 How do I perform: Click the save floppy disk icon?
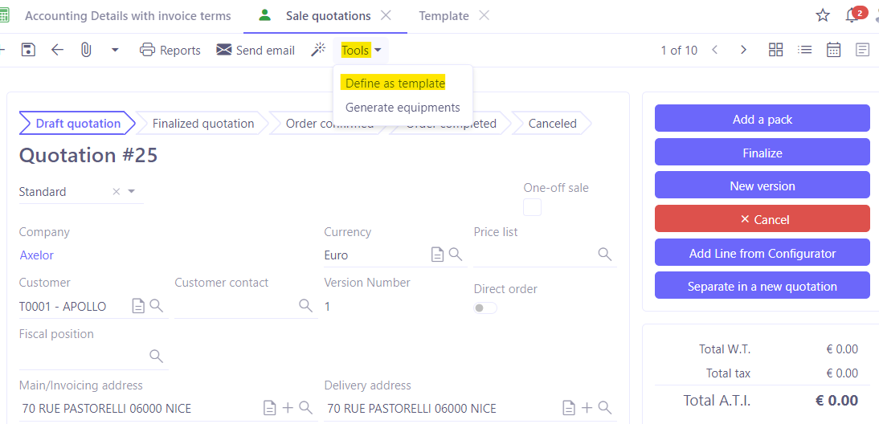coord(28,51)
